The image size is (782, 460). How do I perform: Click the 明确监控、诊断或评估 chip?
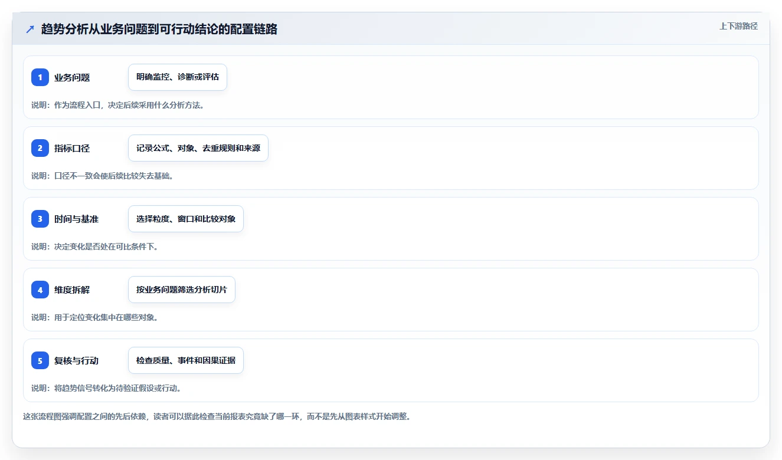coord(178,77)
